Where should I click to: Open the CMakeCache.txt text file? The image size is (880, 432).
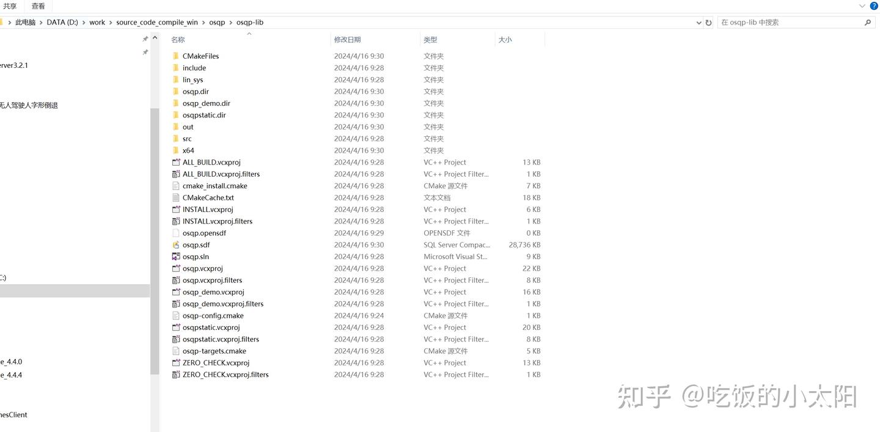(x=208, y=197)
